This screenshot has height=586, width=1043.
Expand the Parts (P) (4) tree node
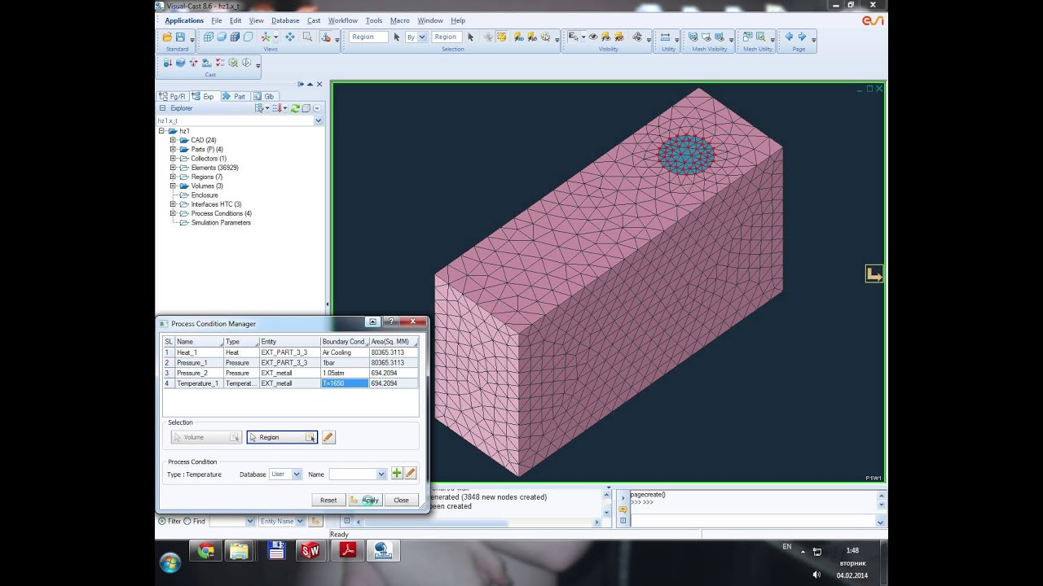(x=173, y=149)
